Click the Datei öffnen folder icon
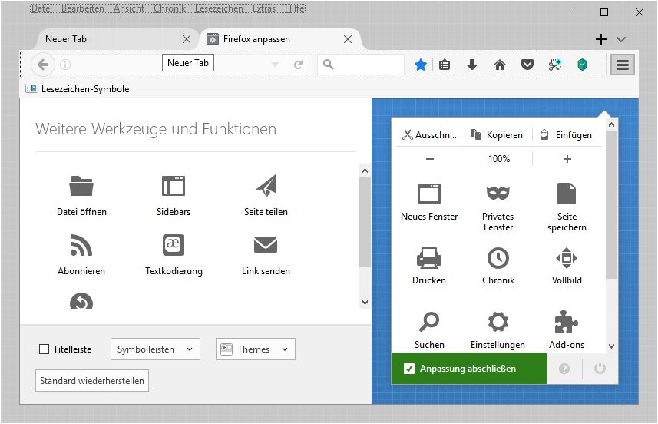 (81, 186)
